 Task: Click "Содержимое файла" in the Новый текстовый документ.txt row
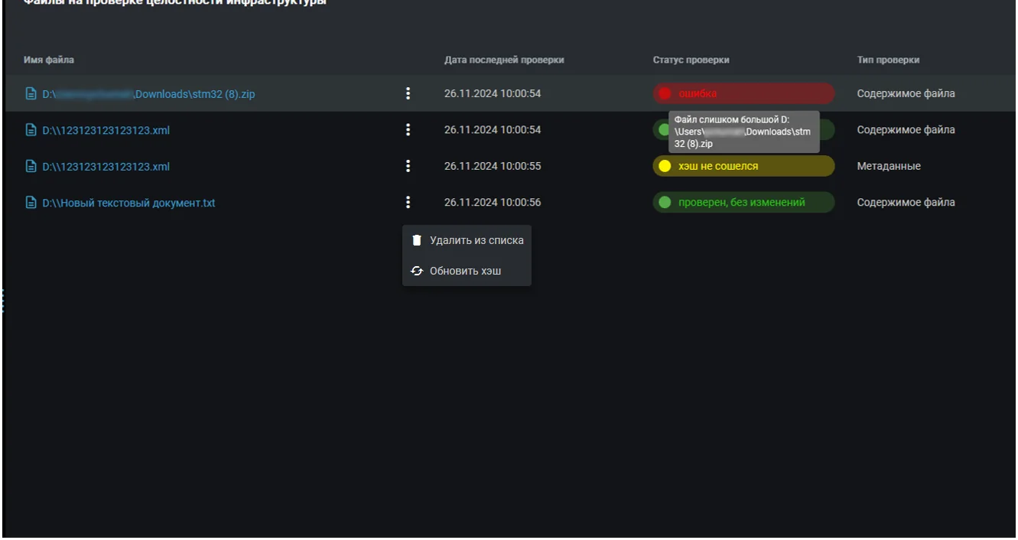coord(906,203)
